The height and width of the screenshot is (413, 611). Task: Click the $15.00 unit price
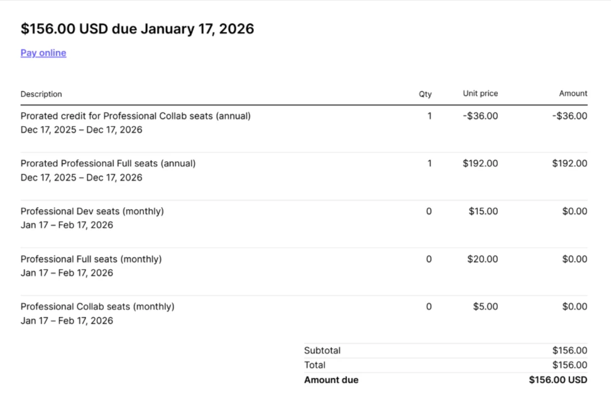(483, 212)
